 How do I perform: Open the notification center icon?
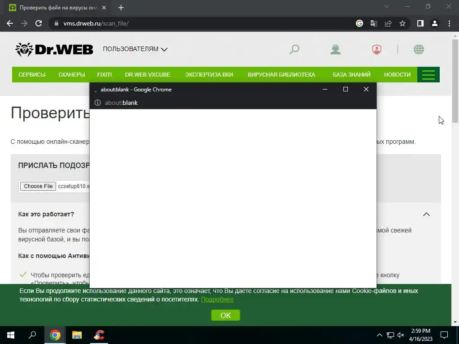click(x=444, y=335)
